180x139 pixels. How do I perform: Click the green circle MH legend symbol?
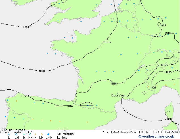coord(30,134)
